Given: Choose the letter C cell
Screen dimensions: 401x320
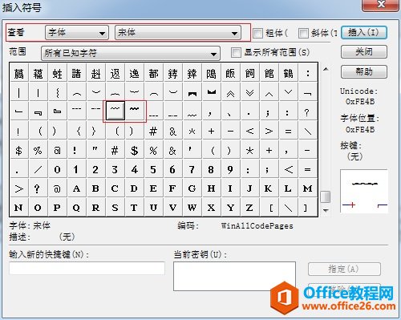Looking at the screenshot, I should coord(115,188).
